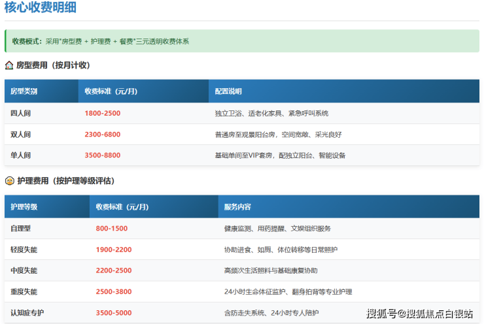Image resolution: width=484 pixels, height=324 pixels.
Task: Select the 重度失能 care level cell
Action: 24,291
